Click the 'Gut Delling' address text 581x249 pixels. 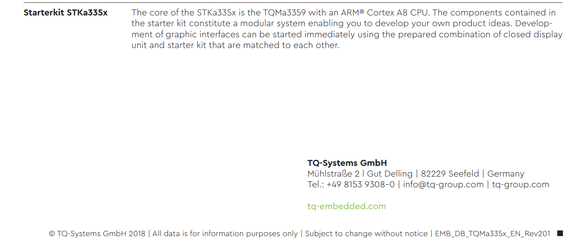[x=390, y=174]
